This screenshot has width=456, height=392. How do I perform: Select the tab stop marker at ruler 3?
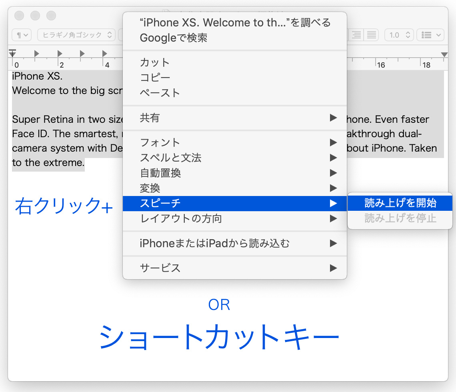click(x=82, y=54)
